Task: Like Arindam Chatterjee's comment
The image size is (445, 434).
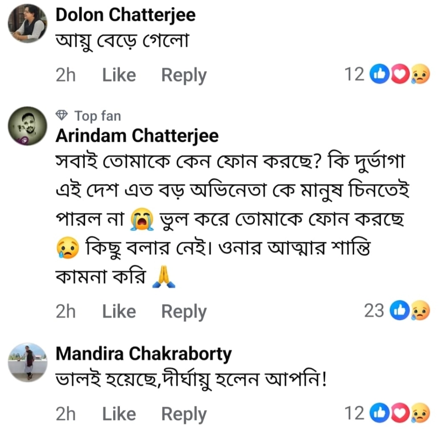Action: point(118,311)
